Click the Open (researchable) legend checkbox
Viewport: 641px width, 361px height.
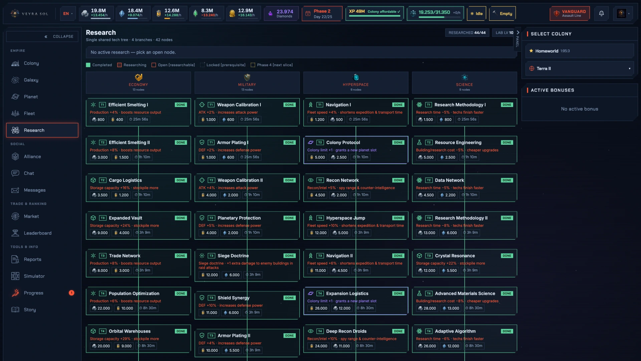click(154, 65)
